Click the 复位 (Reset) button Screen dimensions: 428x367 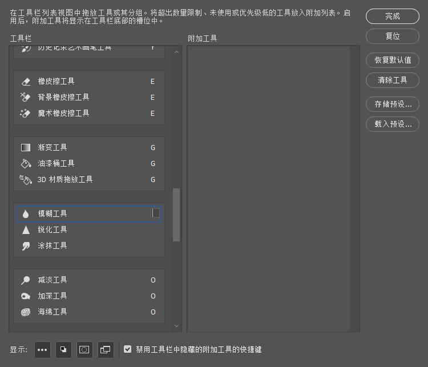(392, 36)
